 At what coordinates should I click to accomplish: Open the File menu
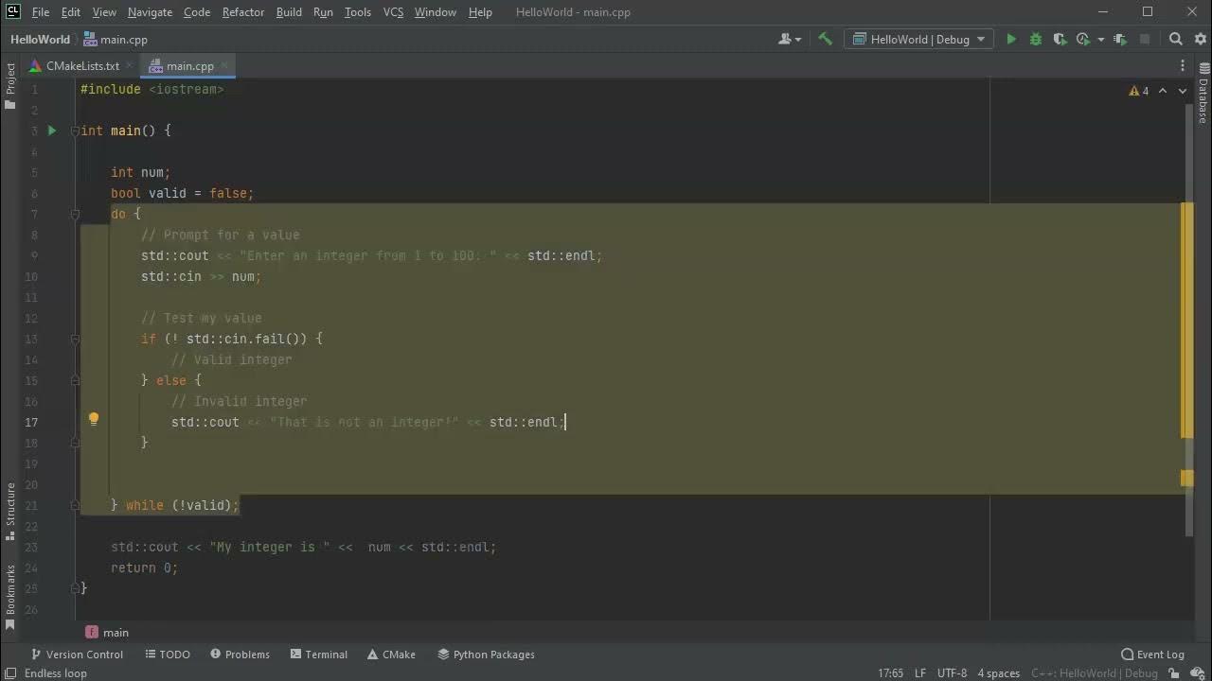pyautogui.click(x=41, y=12)
